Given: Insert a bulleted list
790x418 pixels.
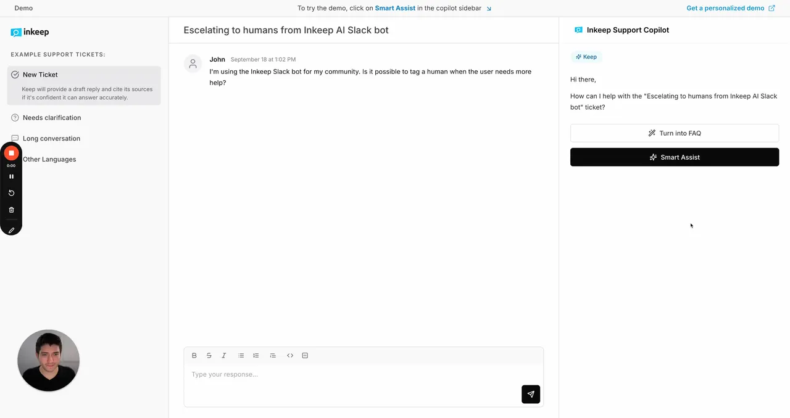Looking at the screenshot, I should click(x=241, y=356).
